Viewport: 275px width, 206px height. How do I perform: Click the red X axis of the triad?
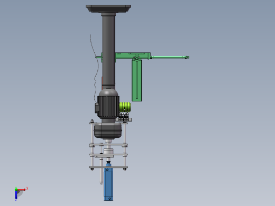coord(22,190)
